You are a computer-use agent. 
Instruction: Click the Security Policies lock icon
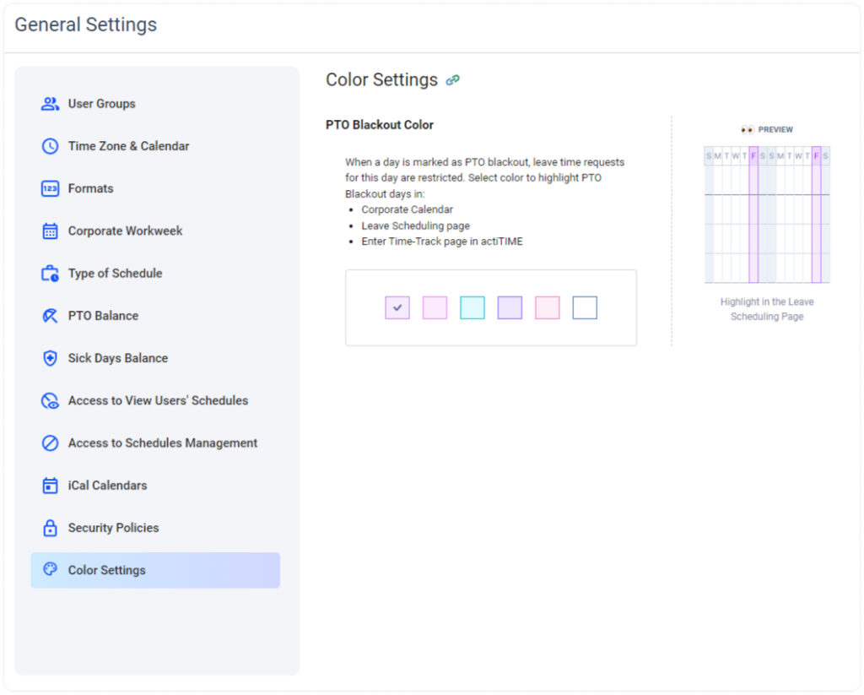pyautogui.click(x=50, y=528)
